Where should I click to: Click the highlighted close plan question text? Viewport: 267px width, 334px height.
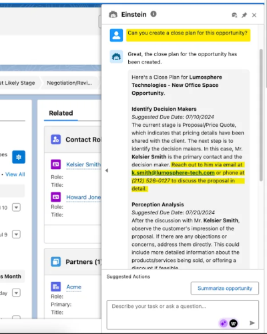coord(188,33)
